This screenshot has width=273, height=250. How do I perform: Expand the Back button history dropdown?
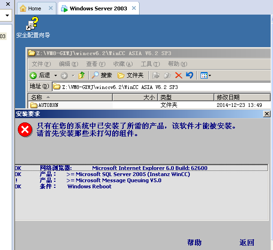tap(55, 75)
